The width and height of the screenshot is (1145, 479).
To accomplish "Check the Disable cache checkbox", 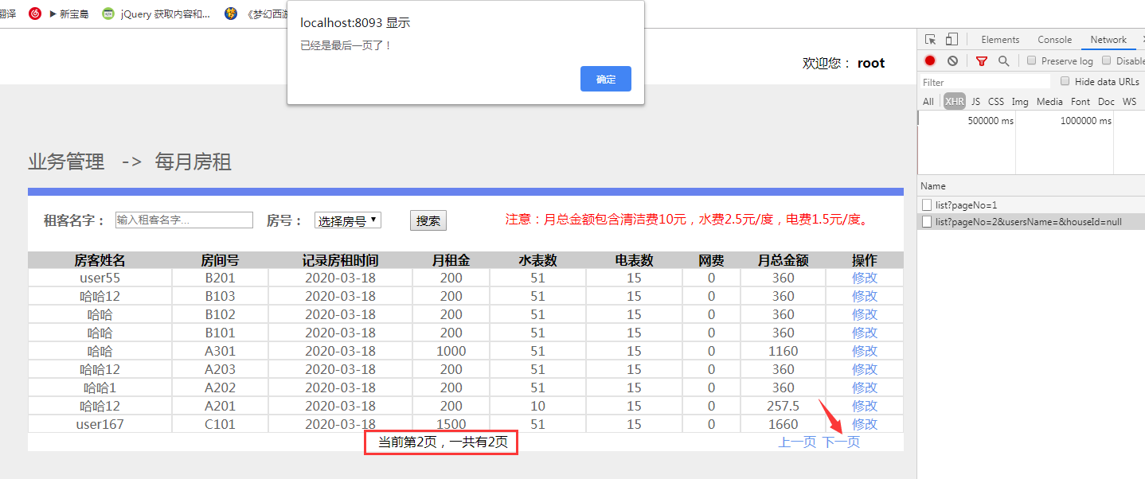I will 1106,60.
